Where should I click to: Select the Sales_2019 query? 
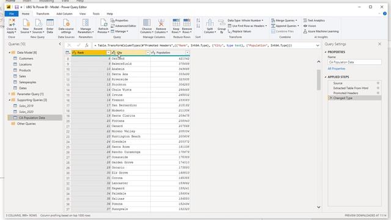pos(26,106)
